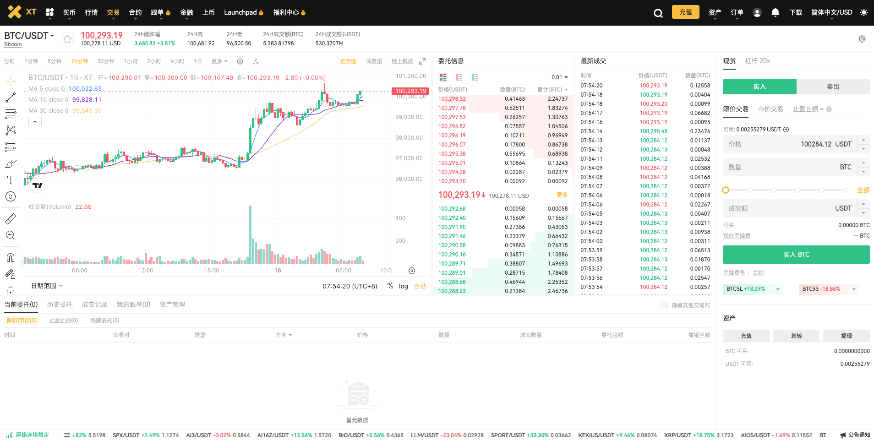Click the yellow deposit button in header
The width and height of the screenshot is (874, 440).
point(686,12)
